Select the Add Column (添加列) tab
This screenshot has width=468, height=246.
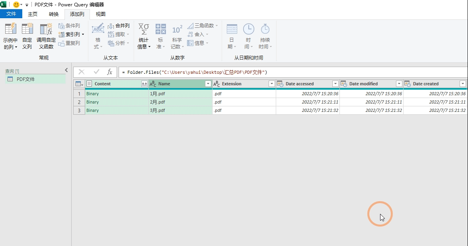[77, 14]
